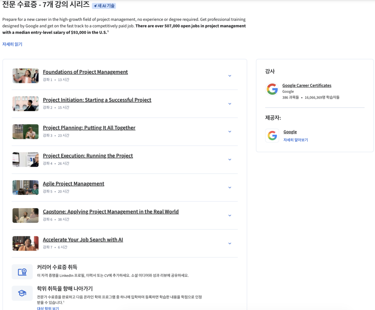Click the Project Initiation course thumbnail
Screen dimensions: 375x310
tap(25, 104)
